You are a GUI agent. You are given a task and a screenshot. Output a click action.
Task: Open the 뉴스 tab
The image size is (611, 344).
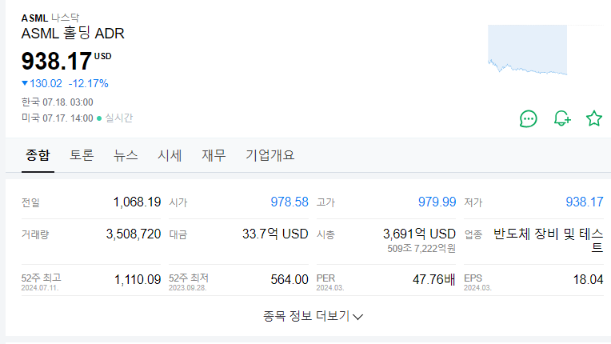(126, 155)
